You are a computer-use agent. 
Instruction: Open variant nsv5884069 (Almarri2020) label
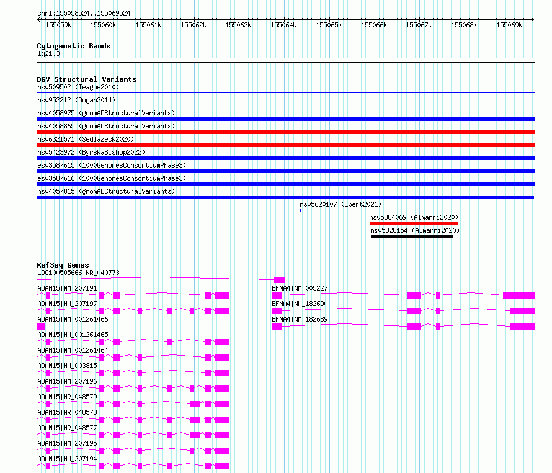click(x=414, y=217)
